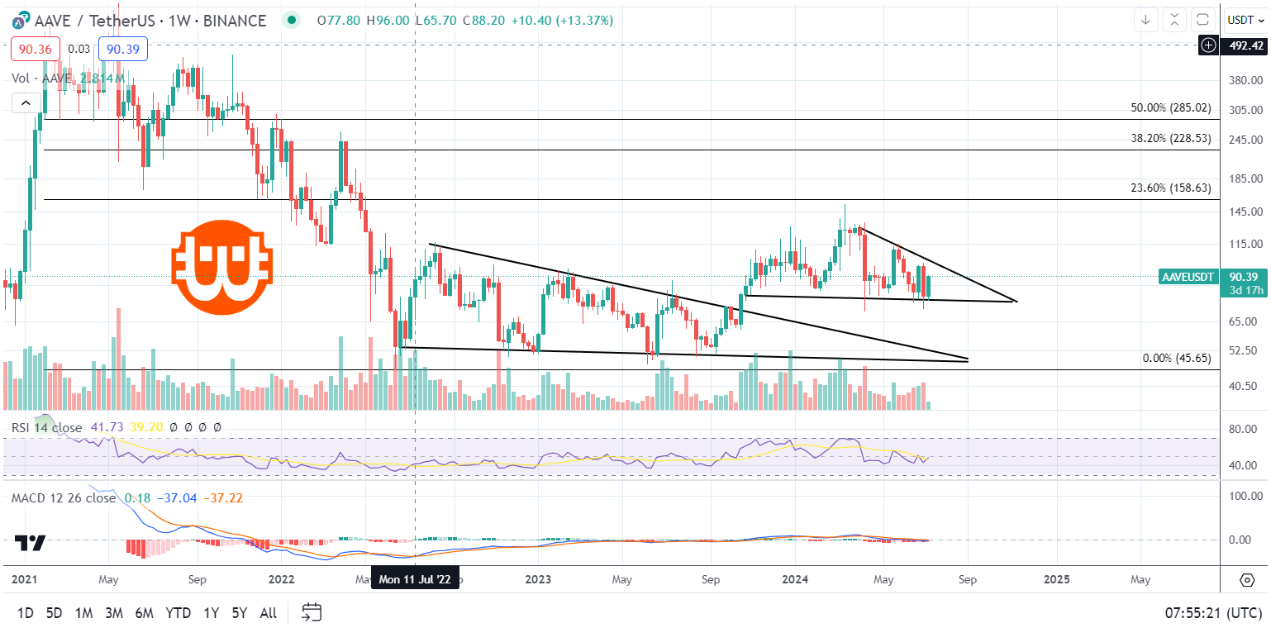This screenshot has height=628, width=1271.
Task: Click the down arrow button beside the price scale
Action: click(1146, 20)
